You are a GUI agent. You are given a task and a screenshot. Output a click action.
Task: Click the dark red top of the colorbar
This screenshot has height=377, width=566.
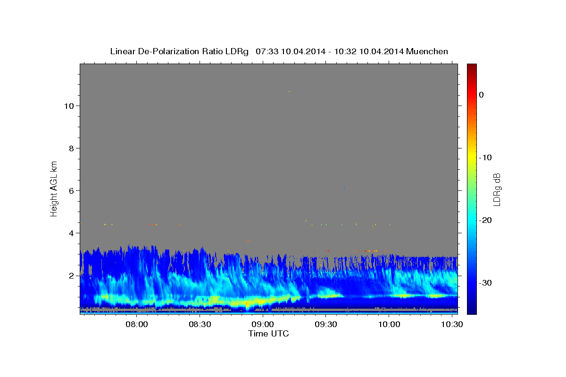click(472, 67)
